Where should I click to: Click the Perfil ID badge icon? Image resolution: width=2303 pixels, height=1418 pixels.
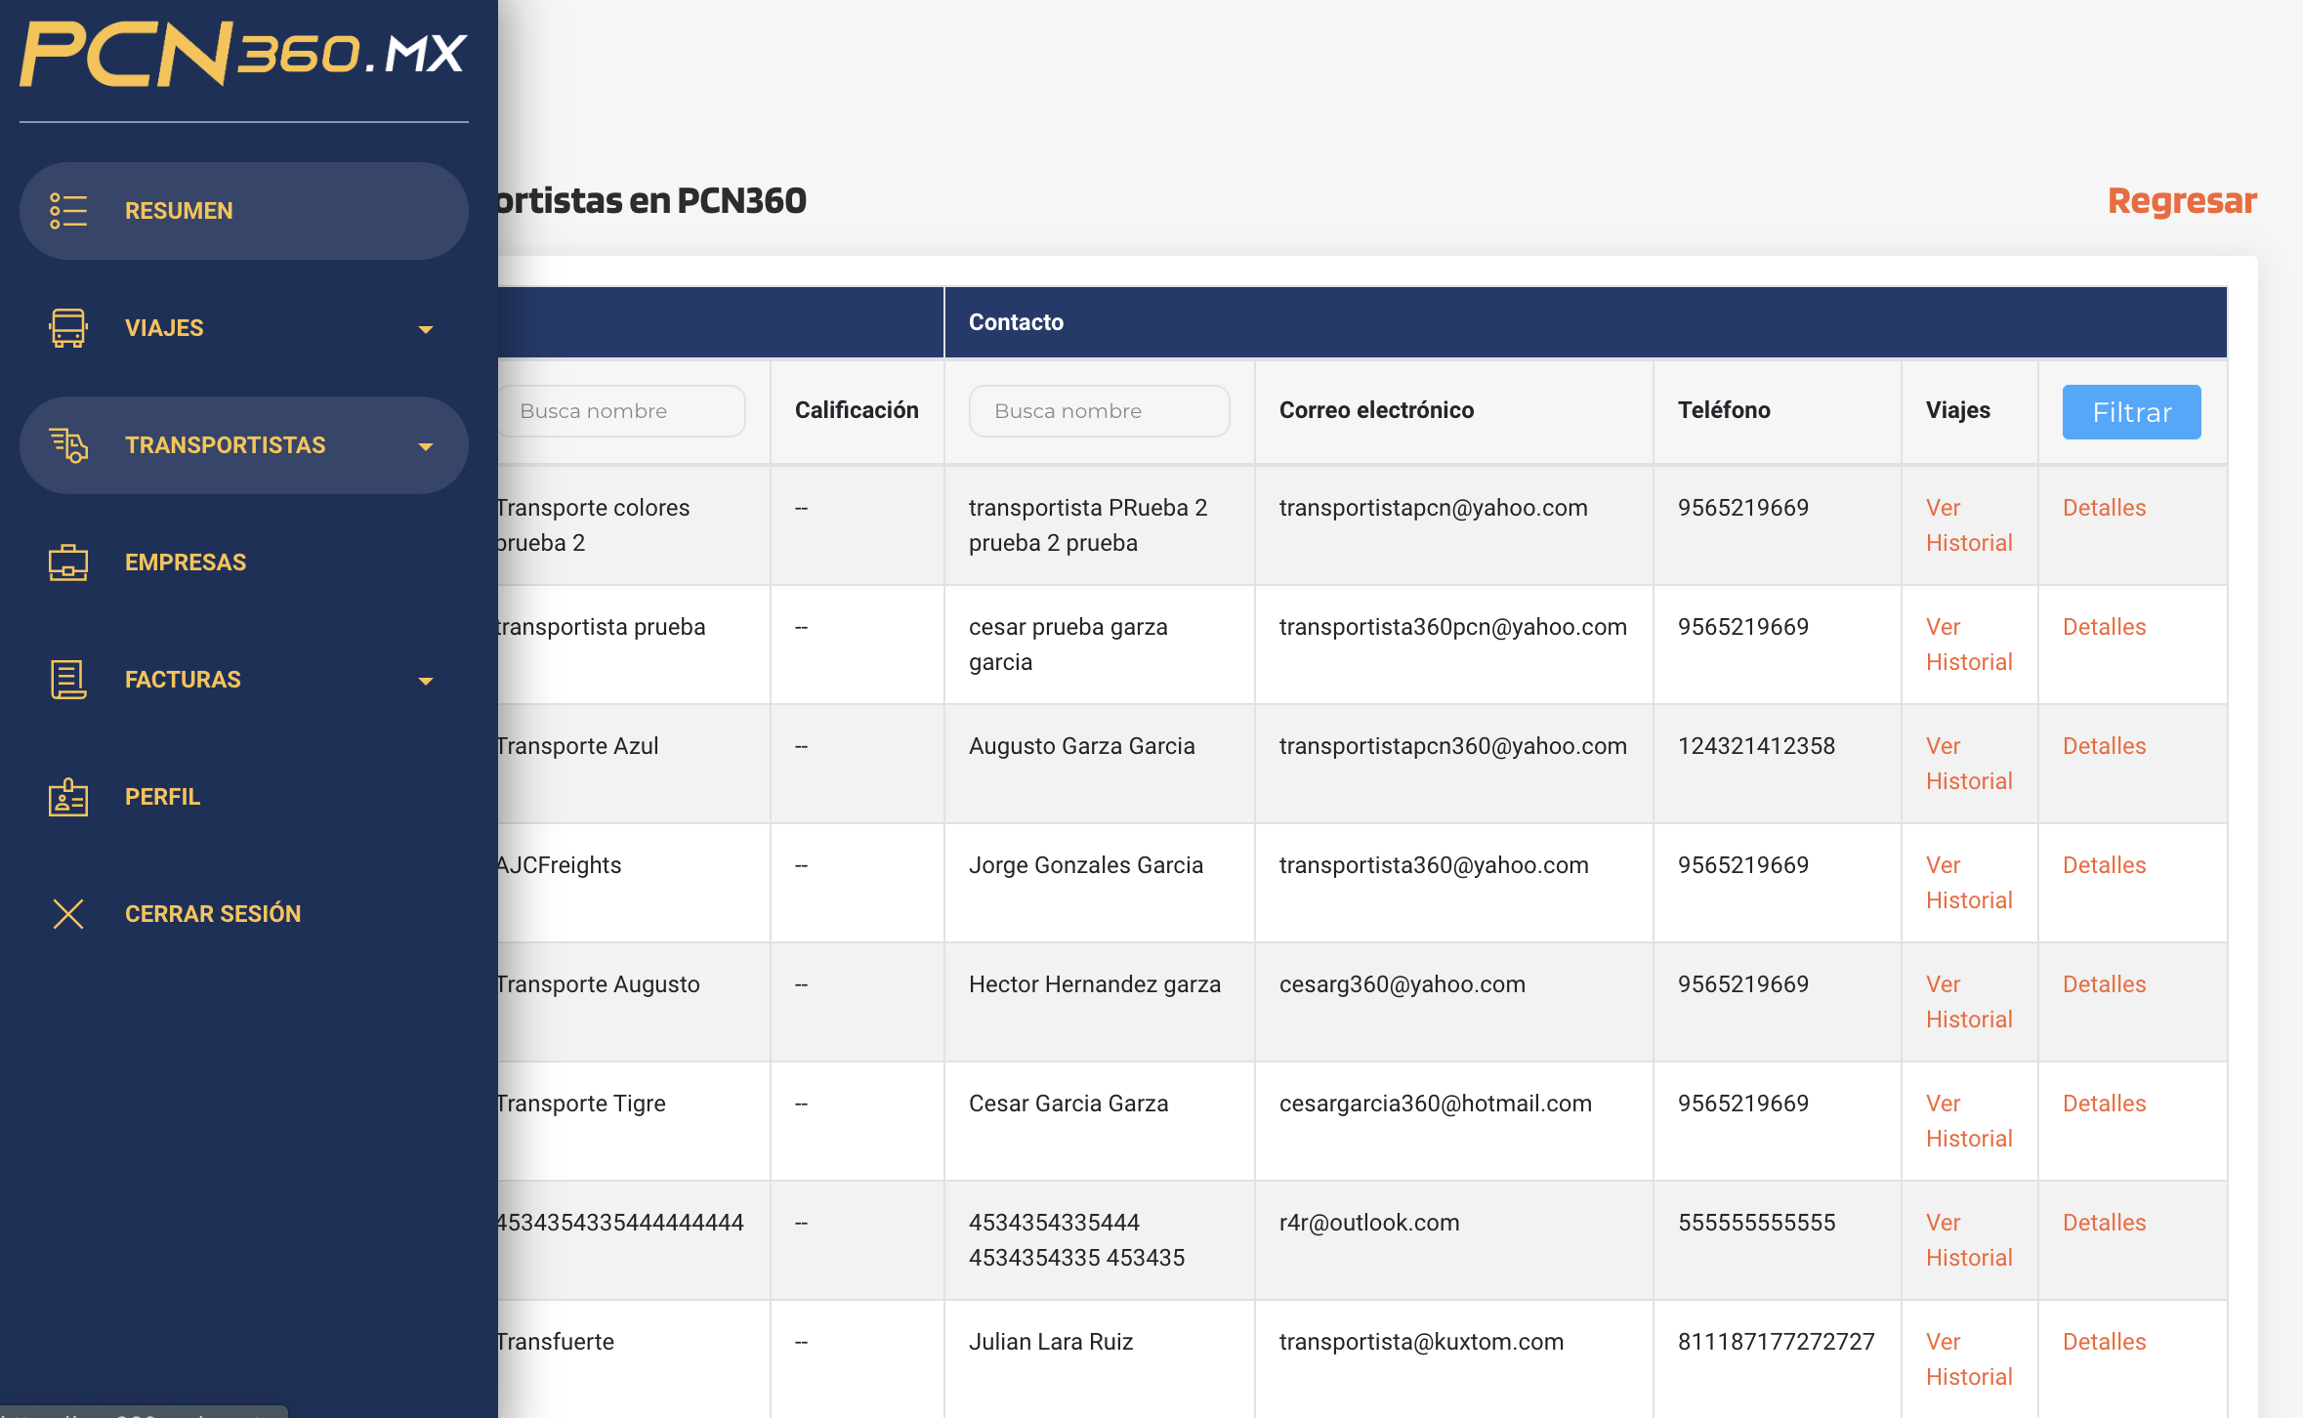[68, 797]
